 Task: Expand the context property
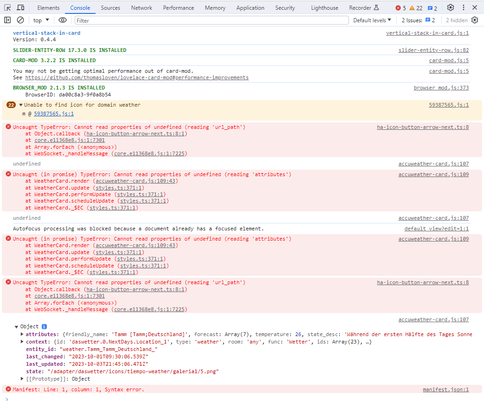[x=22, y=342]
